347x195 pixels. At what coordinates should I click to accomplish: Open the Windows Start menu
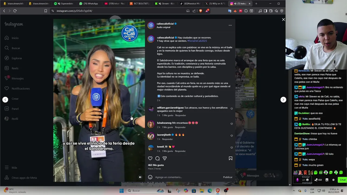tap(121, 191)
